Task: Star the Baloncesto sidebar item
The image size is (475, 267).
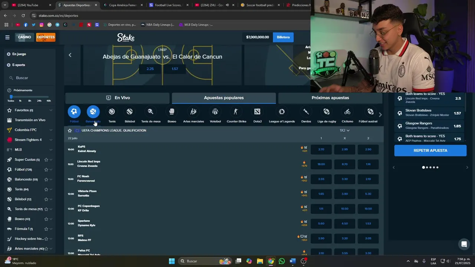Action: (46, 179)
